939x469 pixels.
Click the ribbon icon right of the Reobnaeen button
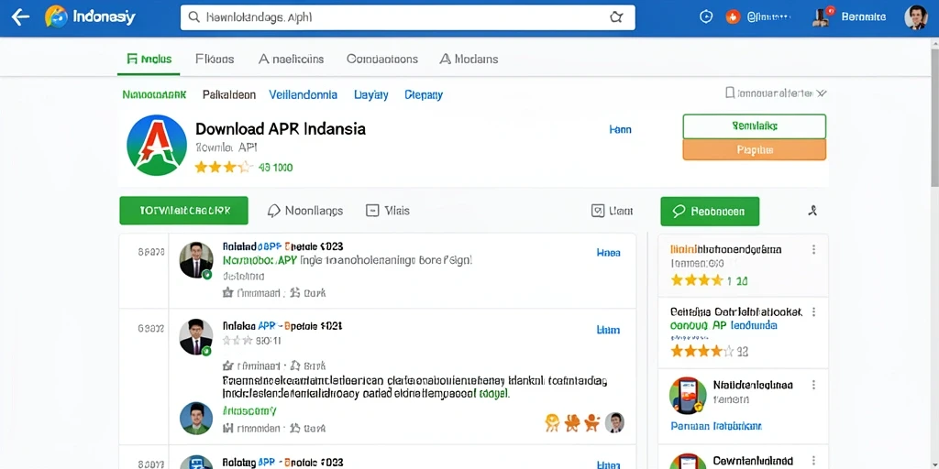tap(812, 211)
